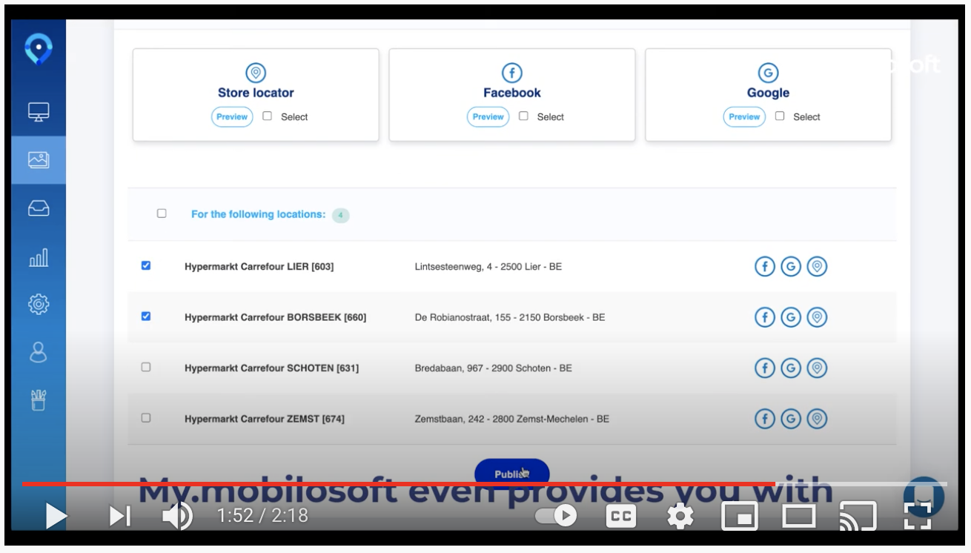The width and height of the screenshot is (971, 553).
Task: Enable miniplayer mode
Action: (x=740, y=516)
